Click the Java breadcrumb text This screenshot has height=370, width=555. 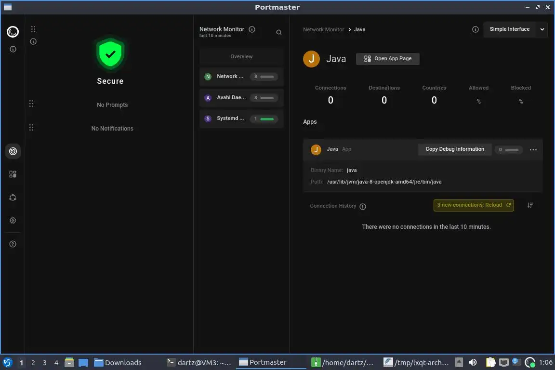[359, 29]
